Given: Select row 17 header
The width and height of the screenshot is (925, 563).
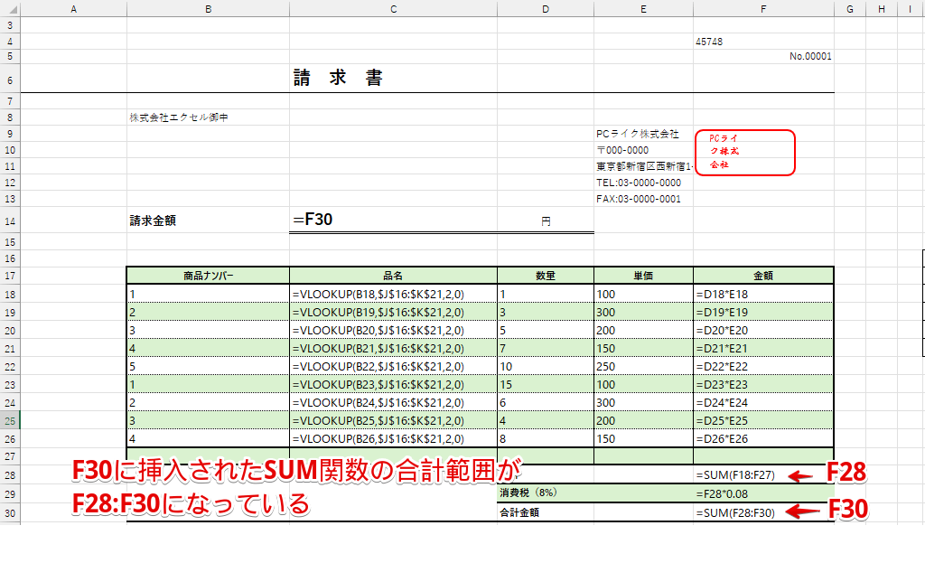Looking at the screenshot, I should pos(10,276).
